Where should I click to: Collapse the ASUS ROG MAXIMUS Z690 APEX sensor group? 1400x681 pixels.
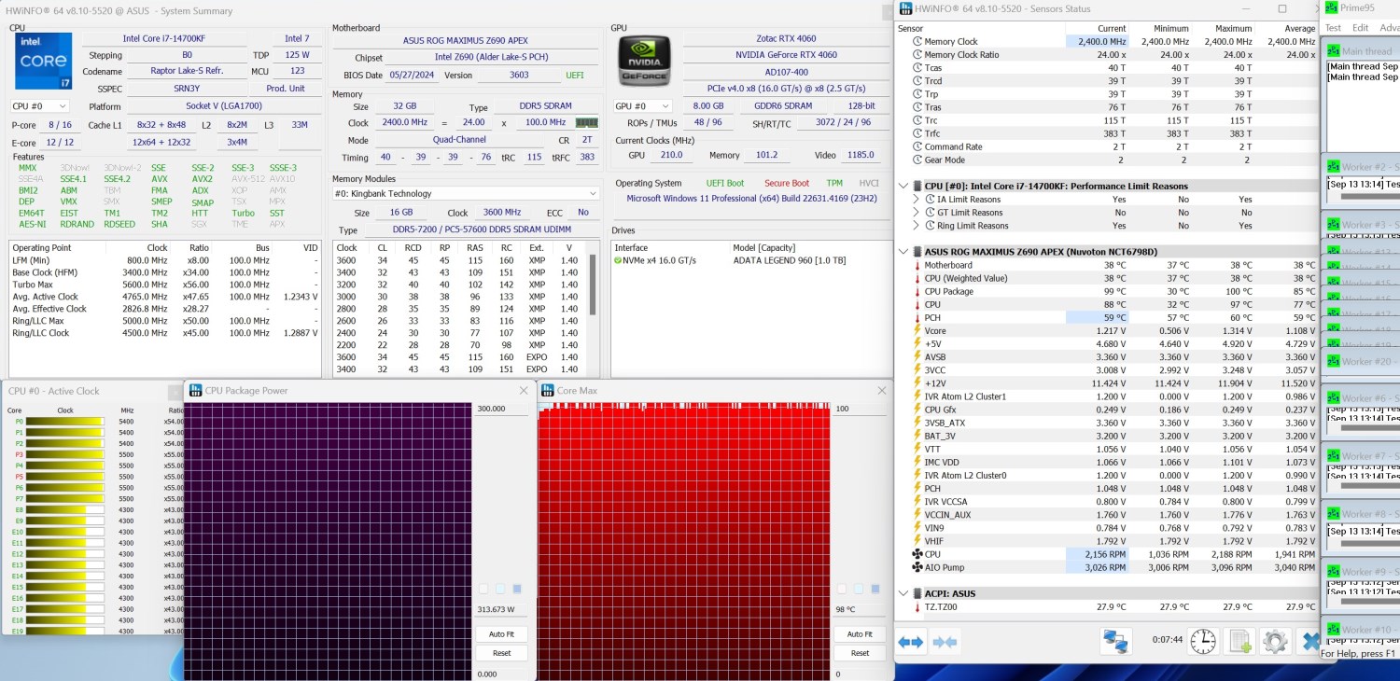point(903,251)
